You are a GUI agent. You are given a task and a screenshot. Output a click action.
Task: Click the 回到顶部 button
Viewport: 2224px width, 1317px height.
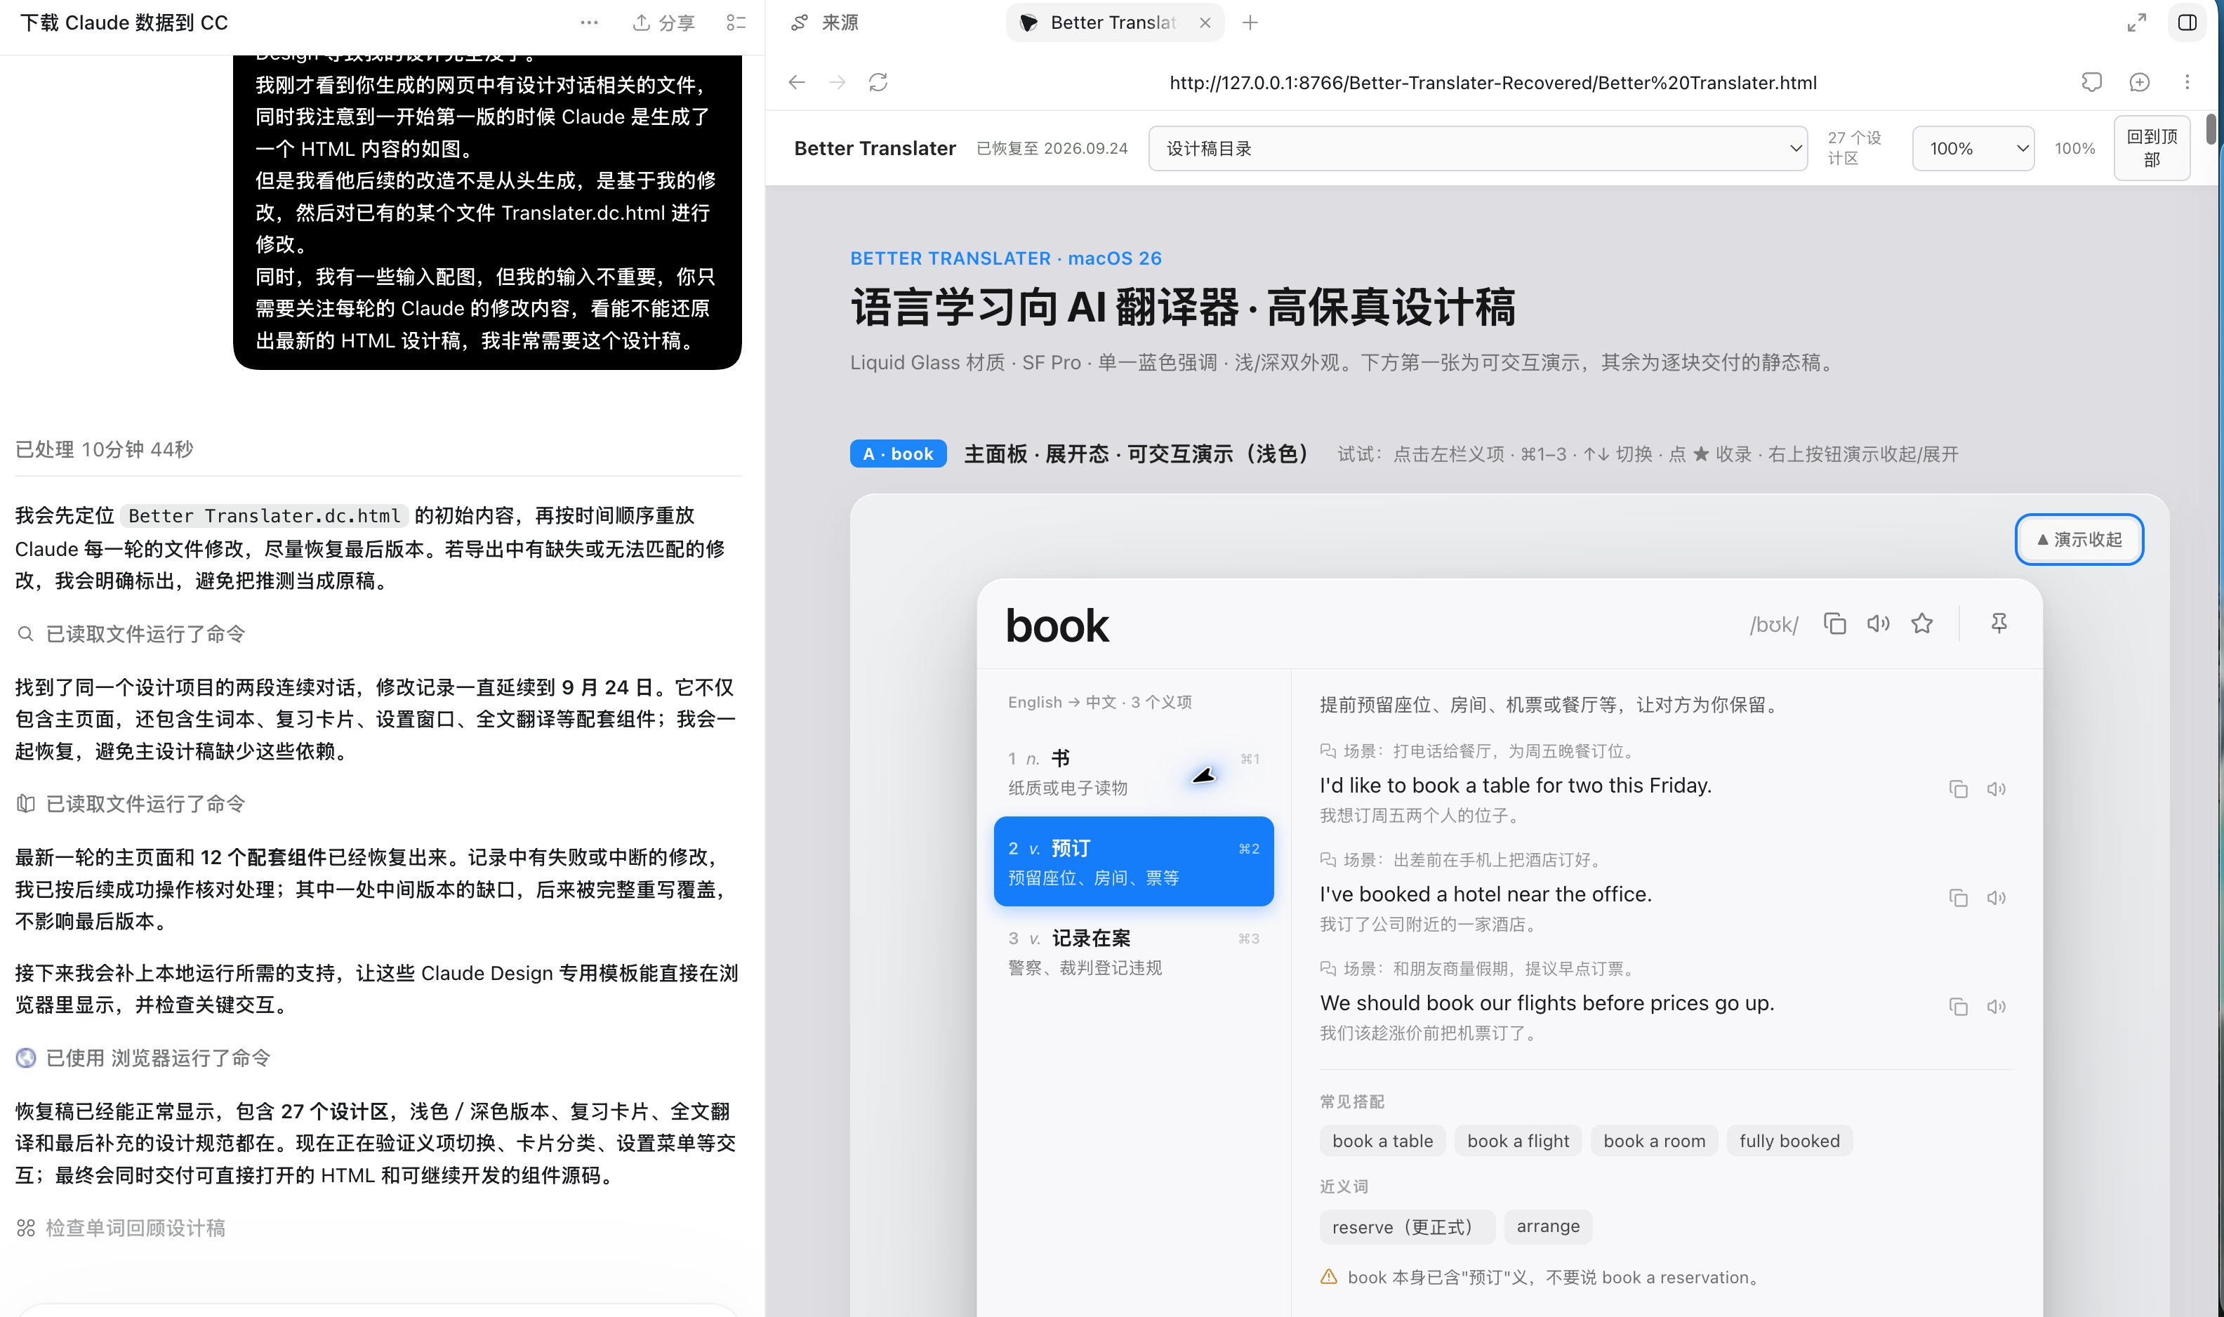click(x=2151, y=148)
